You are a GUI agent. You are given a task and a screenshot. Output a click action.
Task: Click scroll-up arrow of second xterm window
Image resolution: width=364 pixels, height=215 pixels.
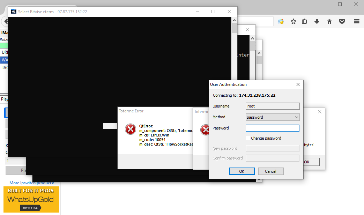coord(253,38)
